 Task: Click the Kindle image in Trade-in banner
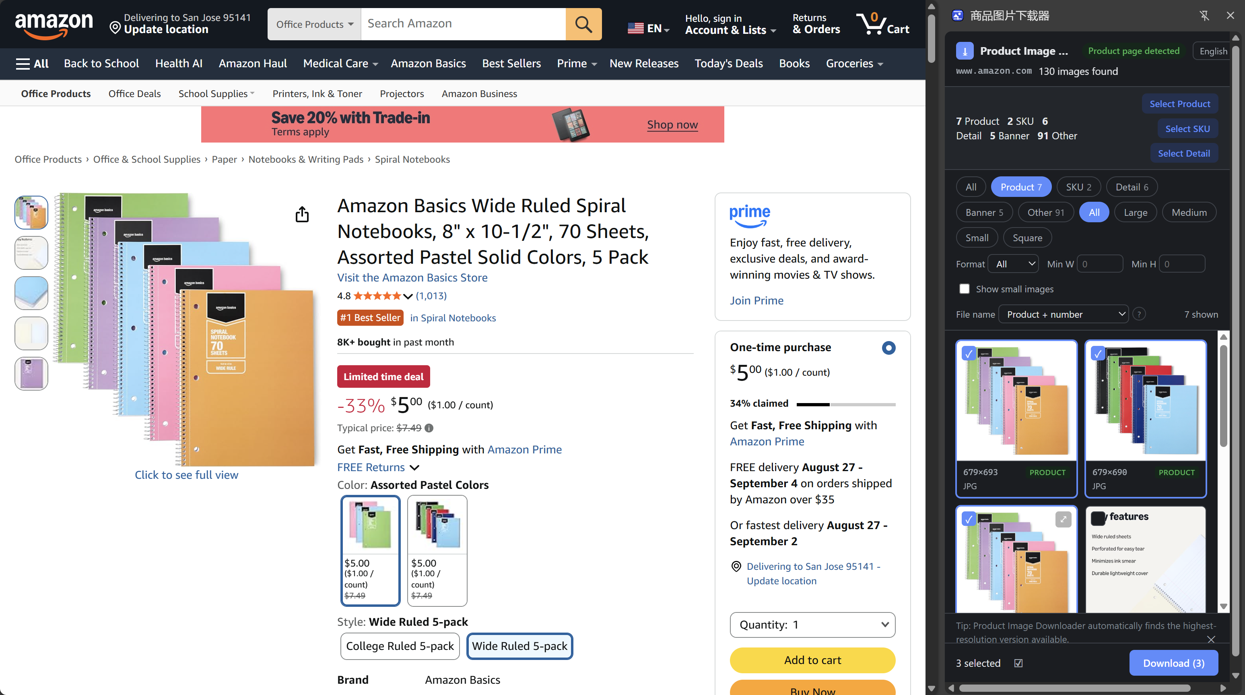coord(571,124)
